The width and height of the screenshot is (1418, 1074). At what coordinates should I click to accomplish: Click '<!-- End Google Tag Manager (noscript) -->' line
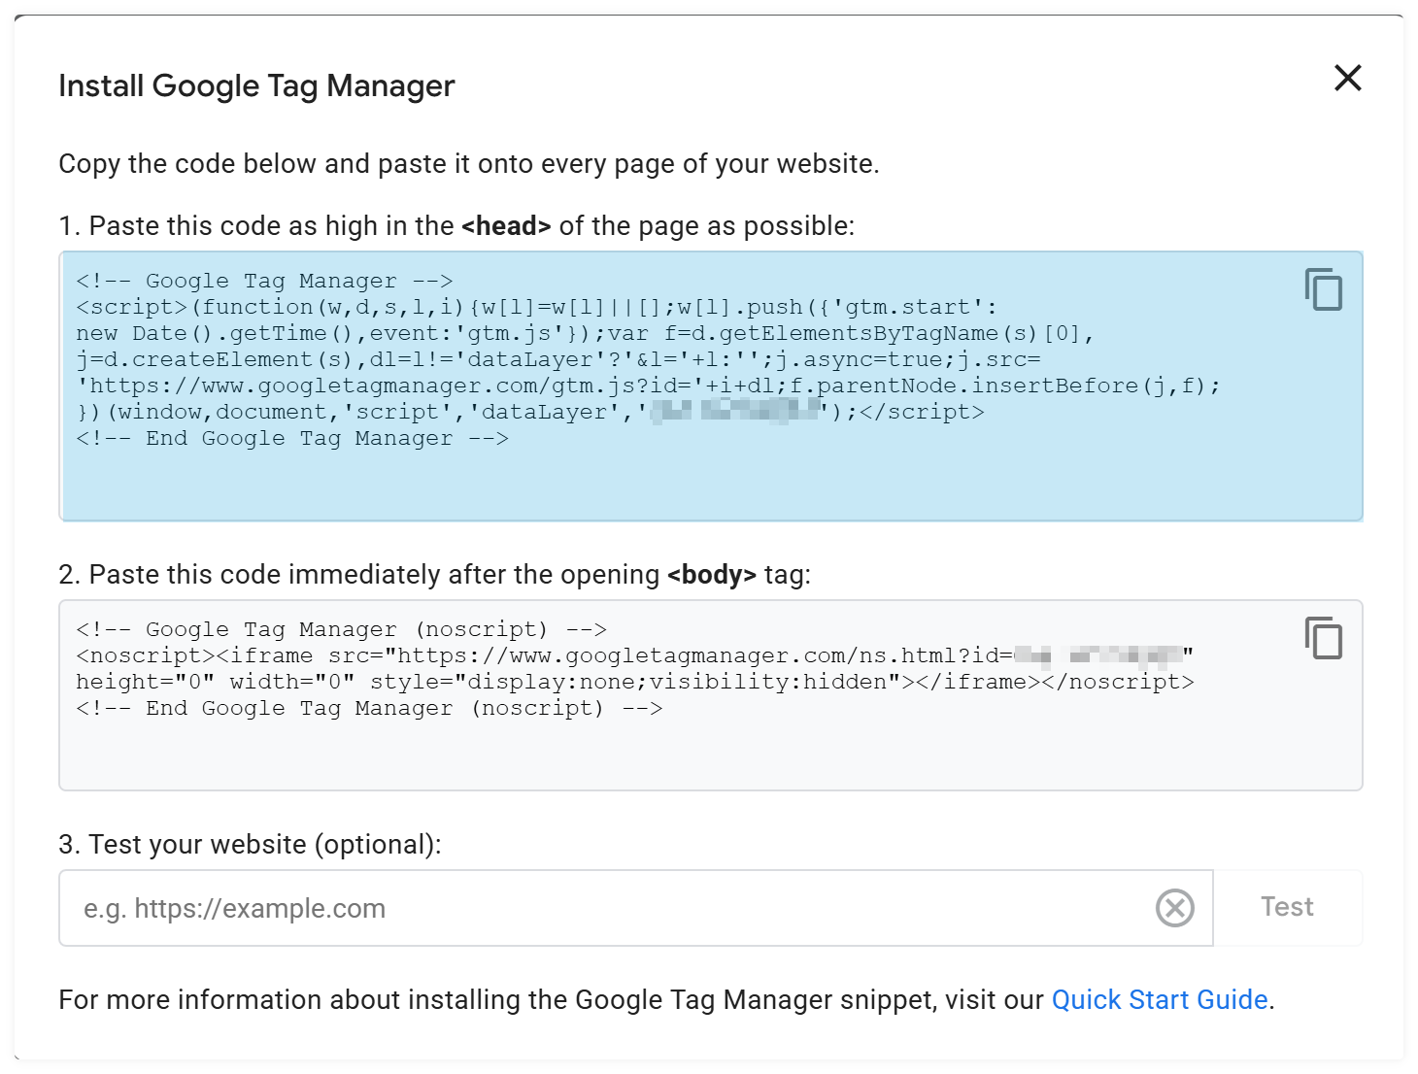tap(369, 708)
